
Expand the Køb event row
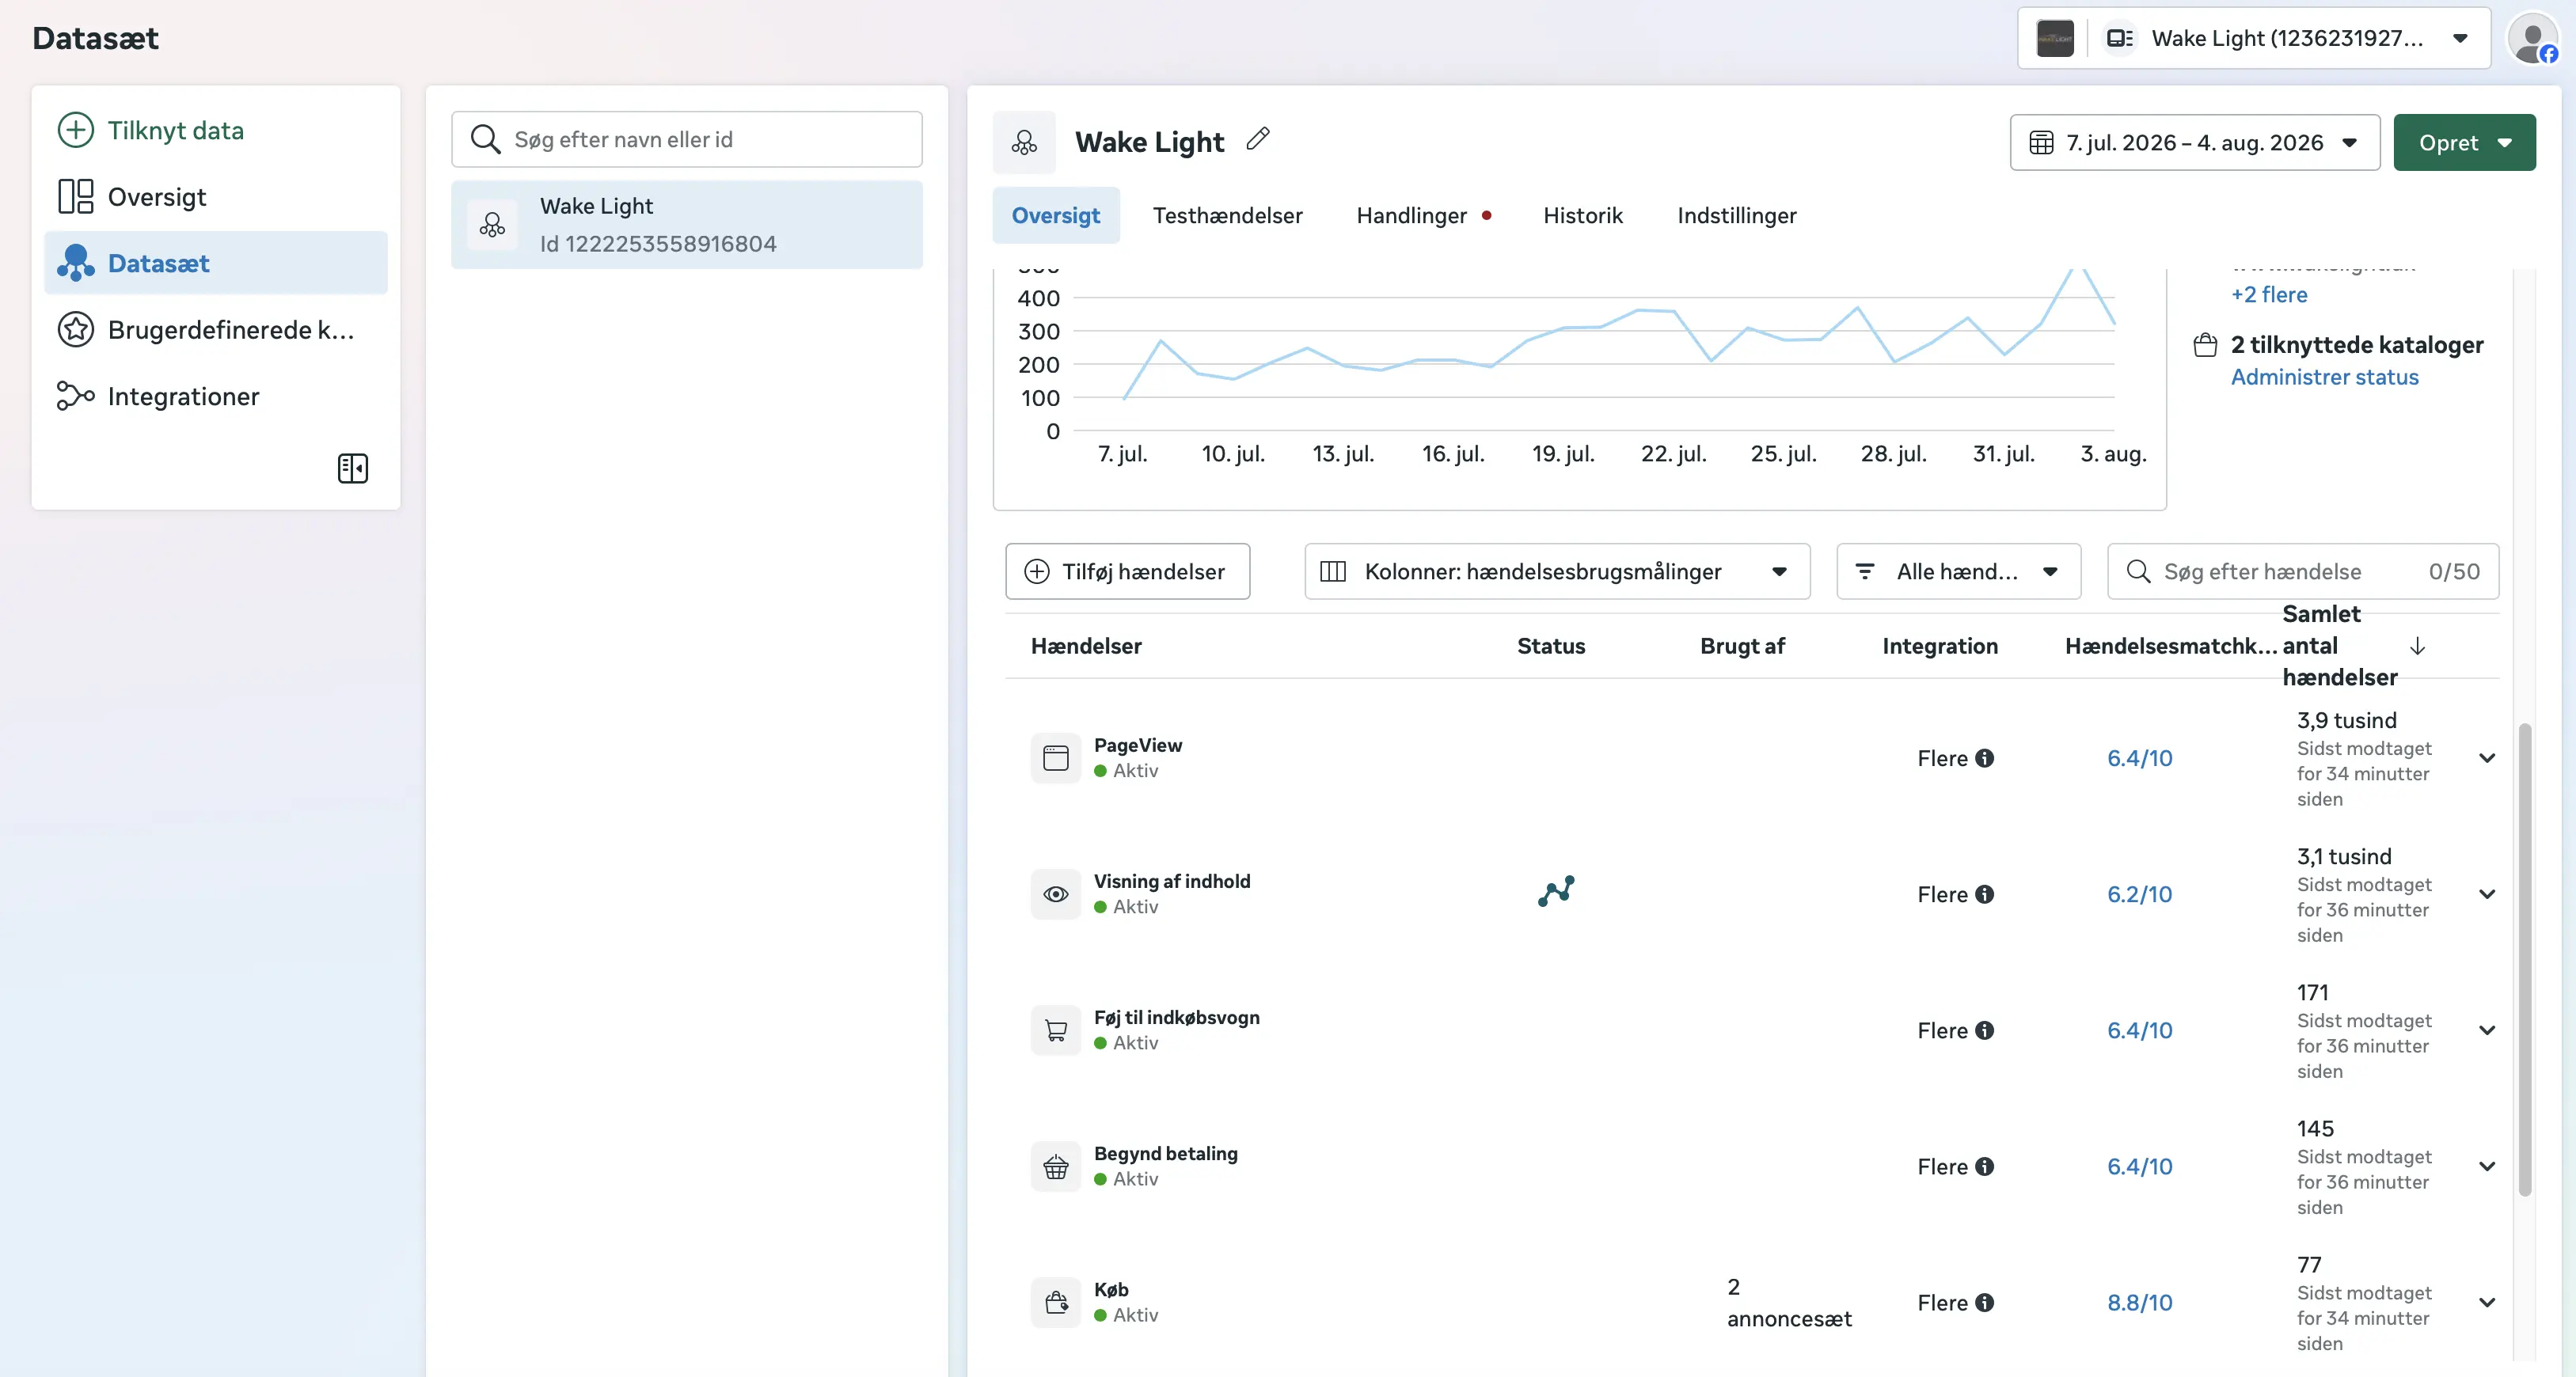click(2487, 1302)
